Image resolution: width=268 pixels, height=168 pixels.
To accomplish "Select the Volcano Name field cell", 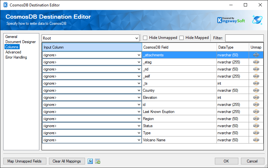I will [179, 140].
